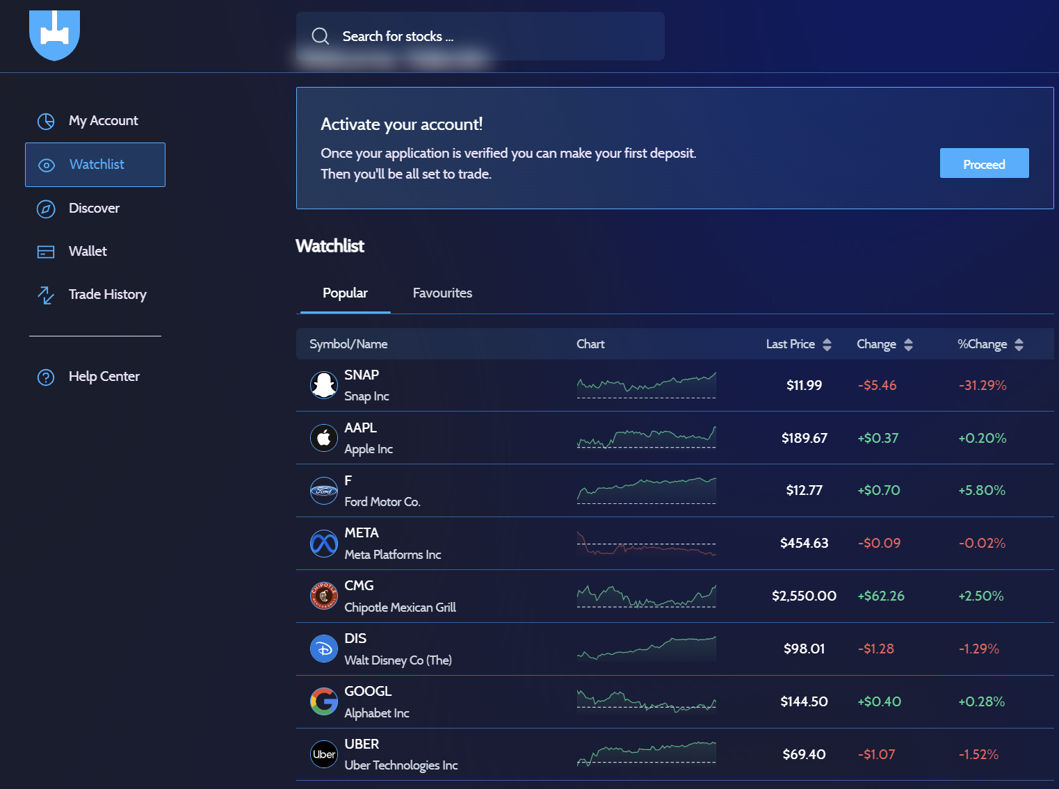The width and height of the screenshot is (1059, 789).
Task: Open GOOGL mini price chart
Action: pos(646,701)
